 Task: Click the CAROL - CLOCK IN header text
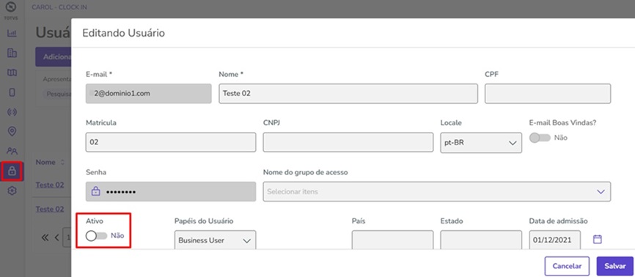59,7
